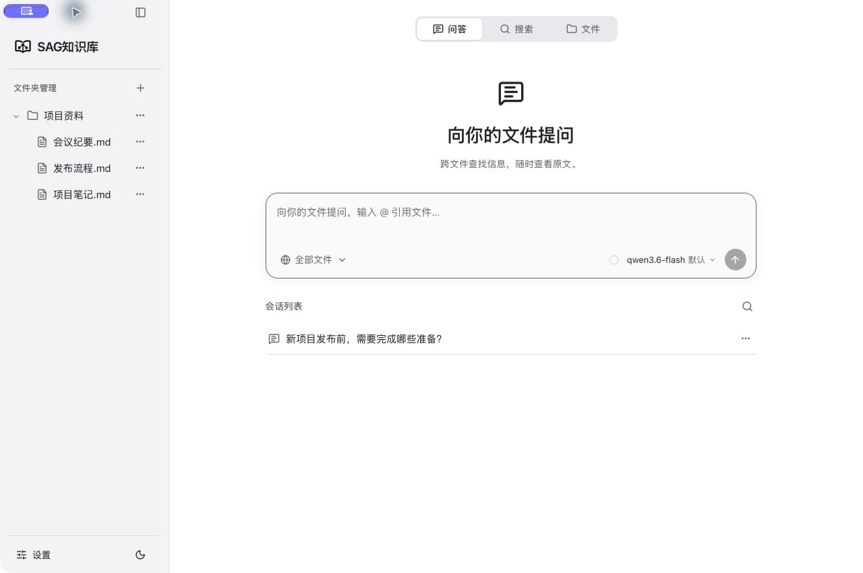Click the large chat bubble icon above heading

click(x=511, y=94)
